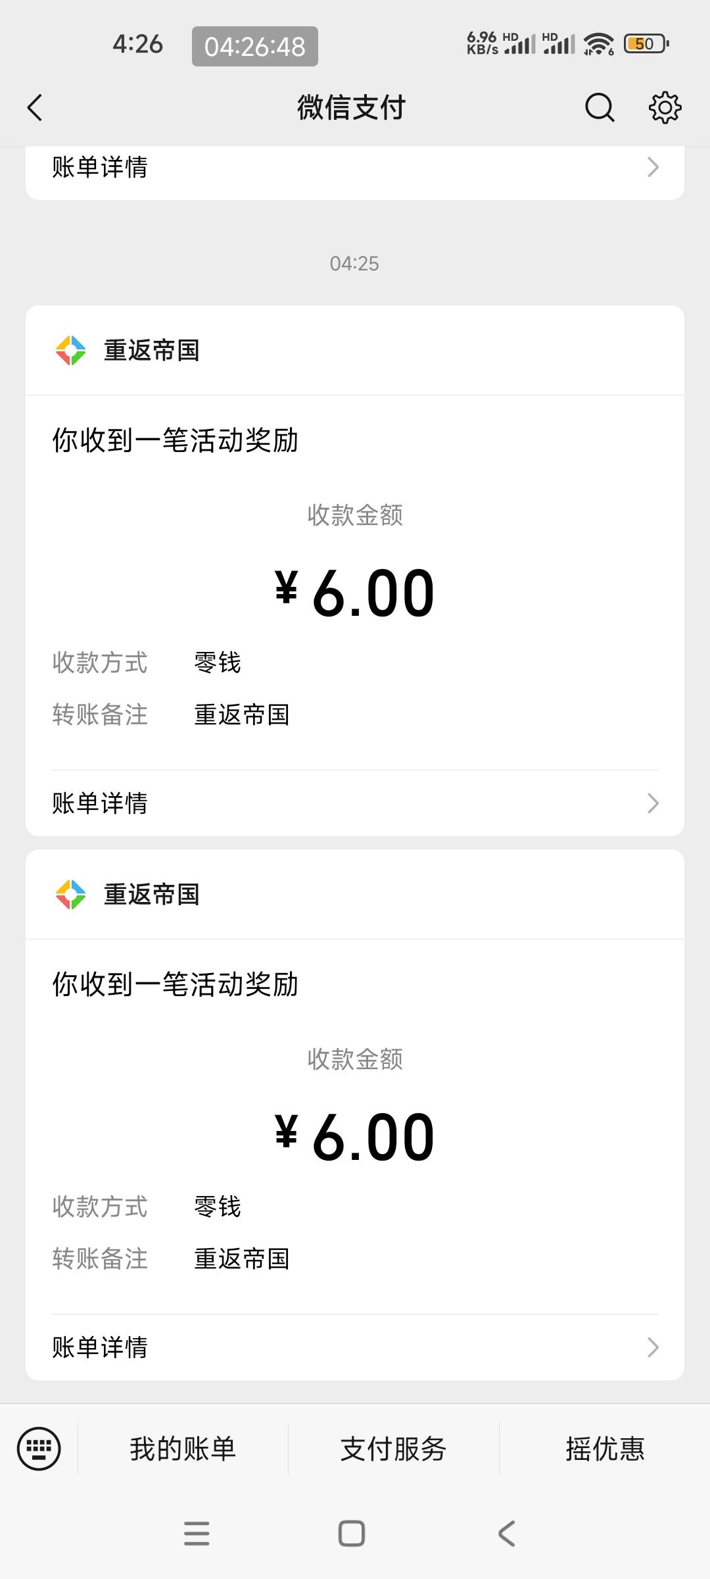Open 我的账单 bottom menu

click(183, 1449)
